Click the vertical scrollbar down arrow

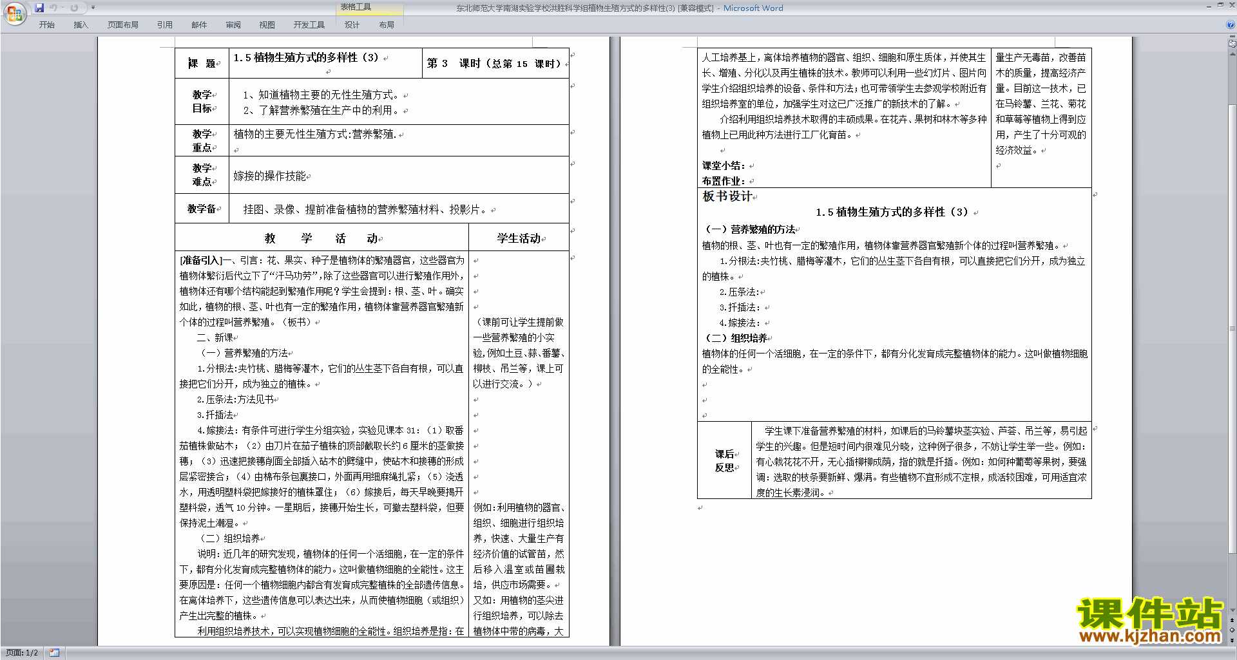1232,610
